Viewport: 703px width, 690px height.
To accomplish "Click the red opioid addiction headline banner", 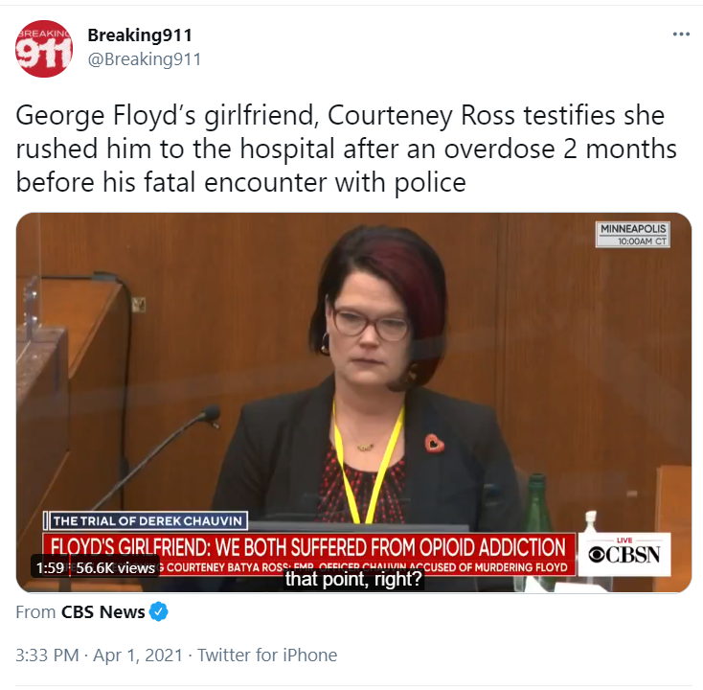I will 308,547.
